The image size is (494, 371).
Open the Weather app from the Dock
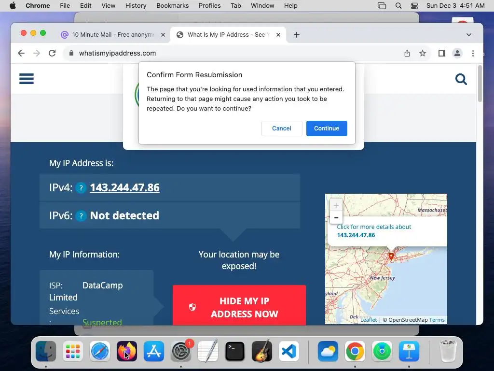328,351
